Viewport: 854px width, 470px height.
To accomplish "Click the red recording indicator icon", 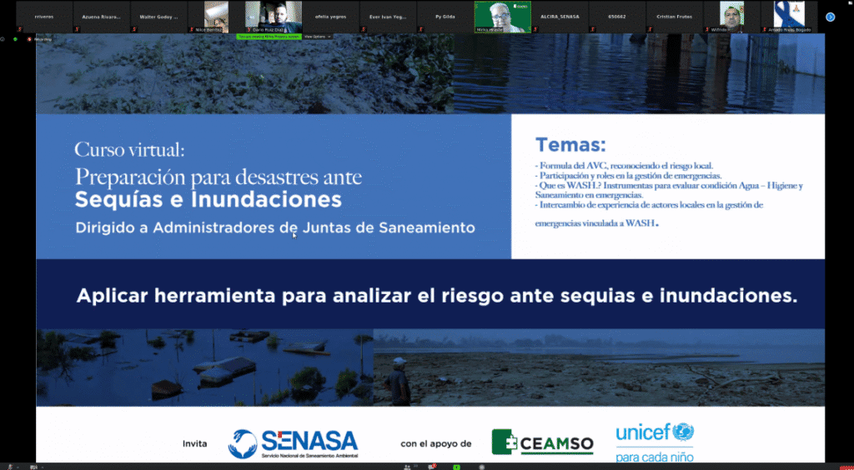I will [x=30, y=38].
